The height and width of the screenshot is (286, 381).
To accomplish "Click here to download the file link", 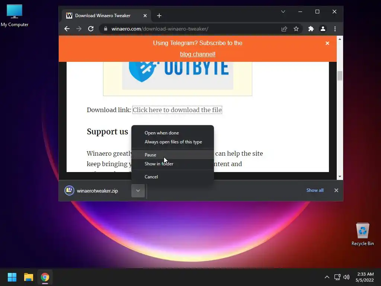I will click(x=177, y=110).
